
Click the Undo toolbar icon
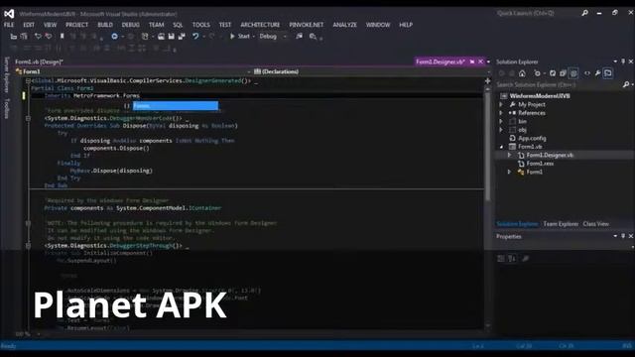click(x=195, y=37)
